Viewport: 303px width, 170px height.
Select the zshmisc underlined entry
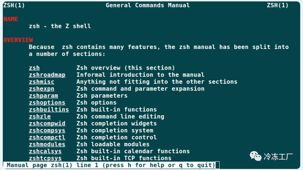pos(42,82)
